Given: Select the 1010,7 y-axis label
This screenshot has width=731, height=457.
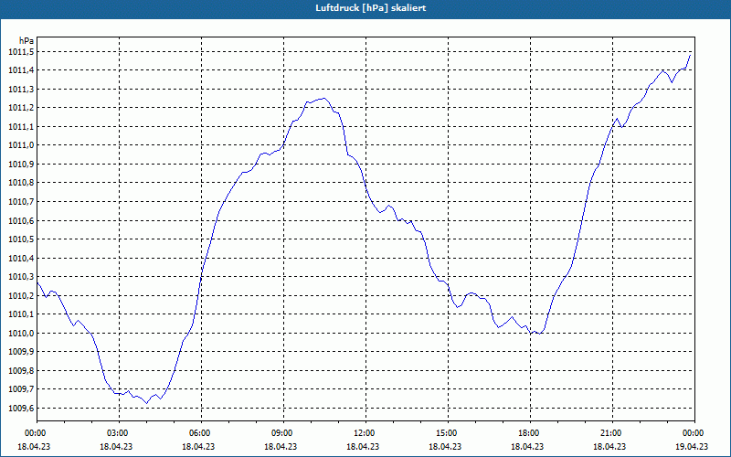Looking at the screenshot, I should tap(21, 202).
